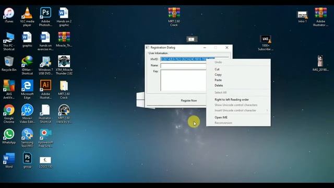Screen dimensions: 334x188
Task: Open This PC shortcut icon
Action: (9, 38)
